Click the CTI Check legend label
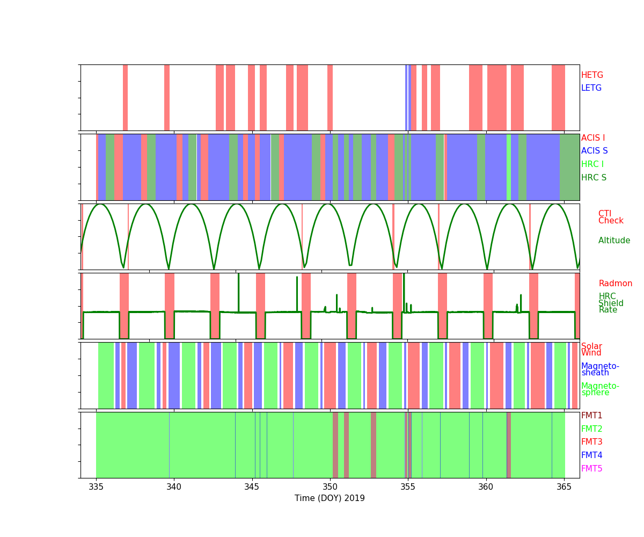 coord(611,217)
